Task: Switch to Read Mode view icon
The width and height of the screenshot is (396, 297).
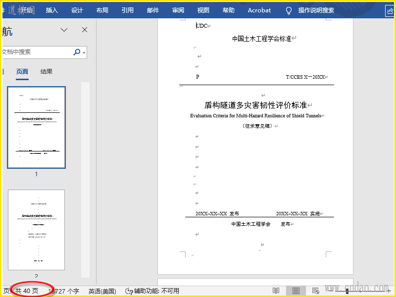Action: click(x=276, y=291)
